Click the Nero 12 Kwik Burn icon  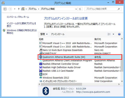click(41, 50)
